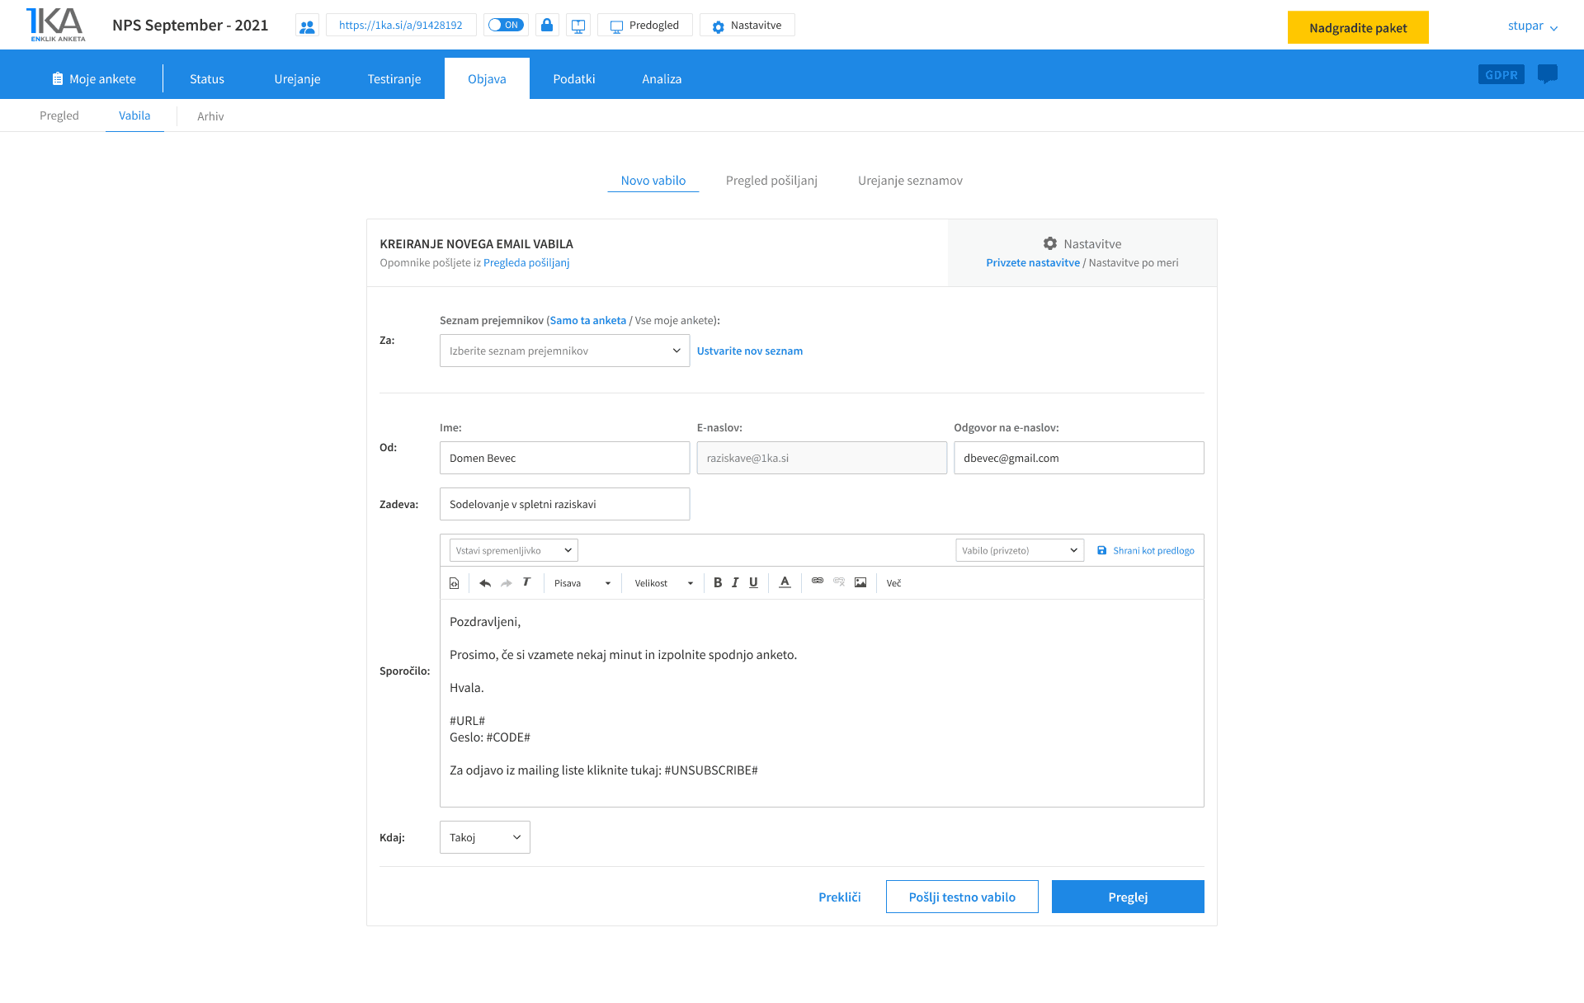Insert a link using the link icon

tap(818, 582)
